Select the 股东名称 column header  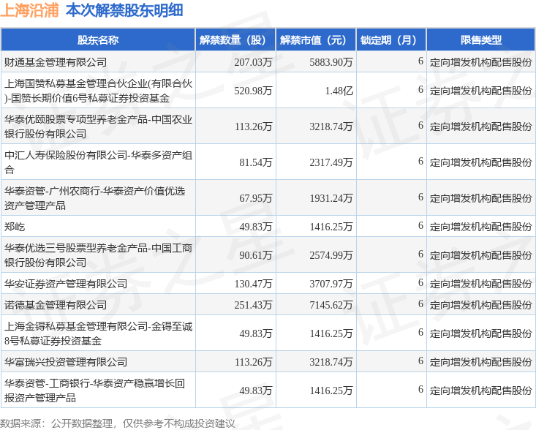[x=98, y=40]
